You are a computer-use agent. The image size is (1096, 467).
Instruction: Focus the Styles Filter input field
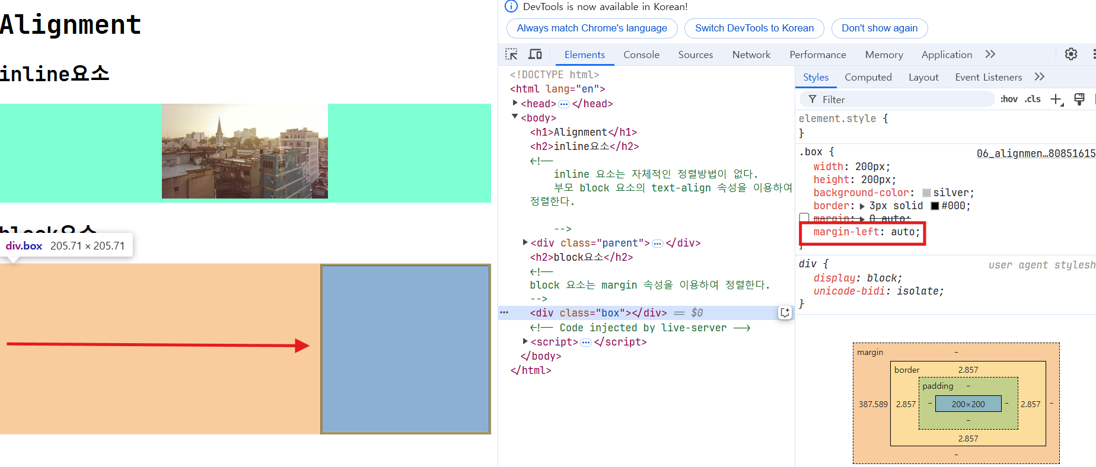click(897, 100)
